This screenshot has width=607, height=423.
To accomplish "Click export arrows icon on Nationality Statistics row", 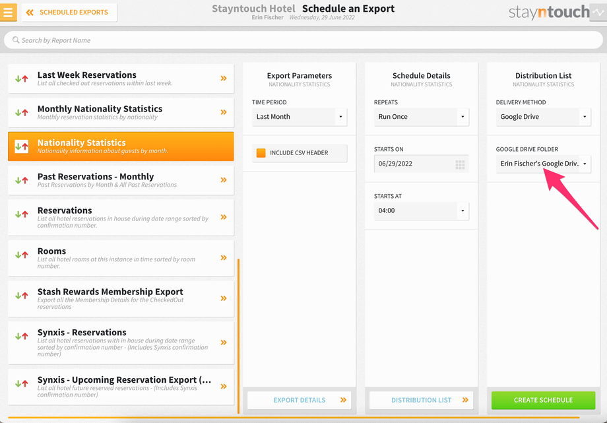I will point(22,146).
